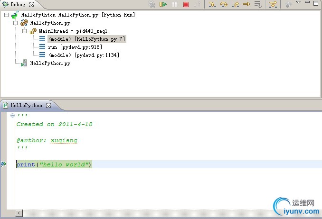Click the current instruction pointer arrow in margin

(3, 164)
